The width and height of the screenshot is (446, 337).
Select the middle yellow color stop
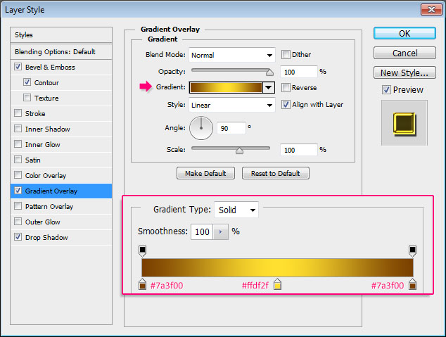[x=277, y=284]
